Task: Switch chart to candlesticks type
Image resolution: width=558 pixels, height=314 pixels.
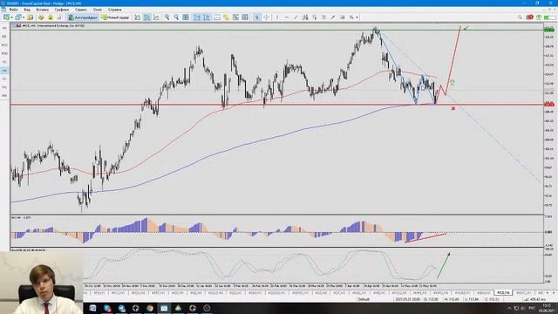Action: pyautogui.click(x=146, y=17)
